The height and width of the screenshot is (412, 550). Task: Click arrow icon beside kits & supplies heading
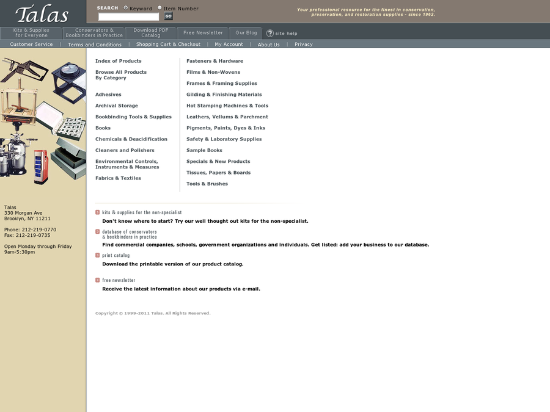point(98,212)
